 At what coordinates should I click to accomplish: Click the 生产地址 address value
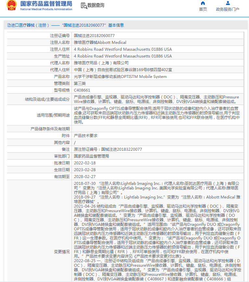pos(123,56)
